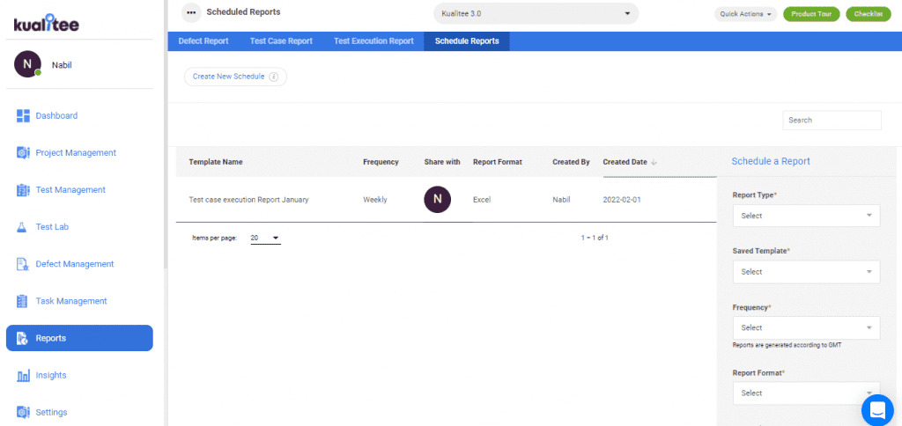Change items per page dropdown
Image resolution: width=902 pixels, height=426 pixels.
click(264, 238)
